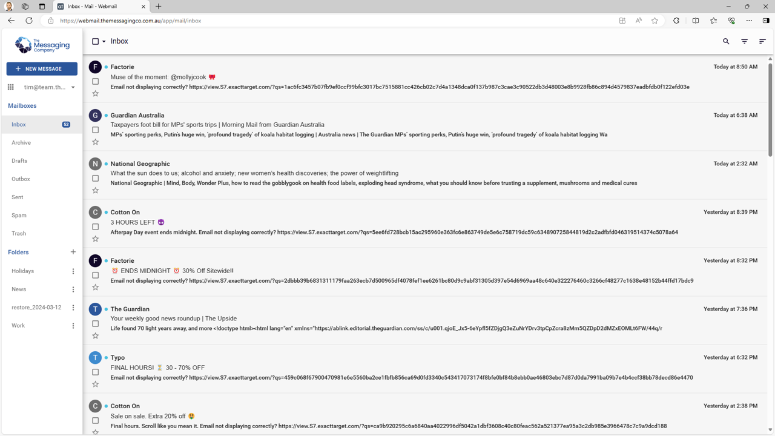The image size is (775, 436).
Task: Select the Typo FINAL HOURS checkbox
Action: [95, 372]
